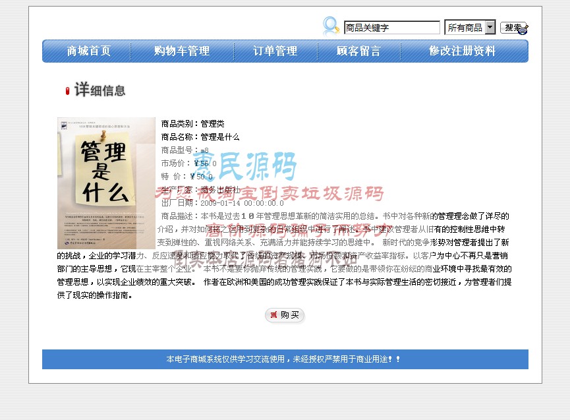Click the red bullet icon in the nav bar
Viewport: 570px width, 420px height.
pyautogui.click(x=66, y=90)
